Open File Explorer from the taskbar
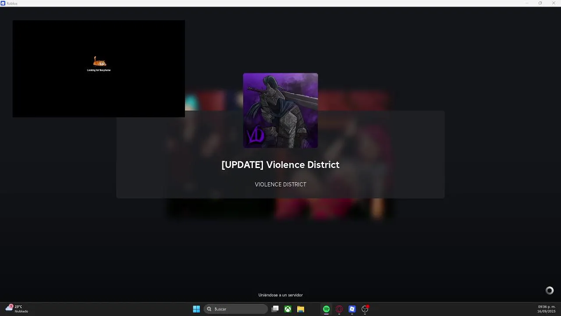Screen dimensions: 561x316 pos(301,309)
